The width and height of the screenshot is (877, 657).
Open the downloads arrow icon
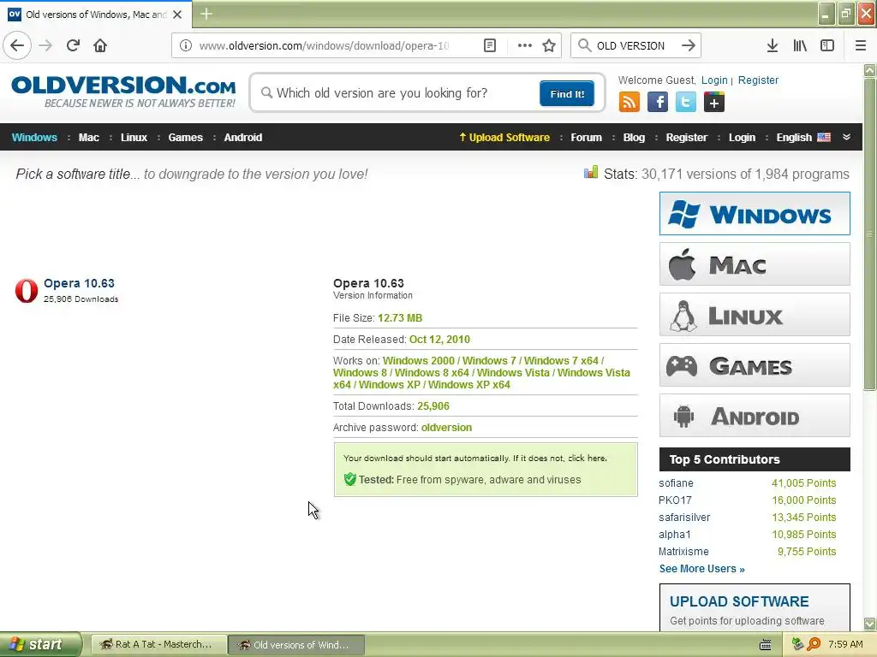[773, 45]
